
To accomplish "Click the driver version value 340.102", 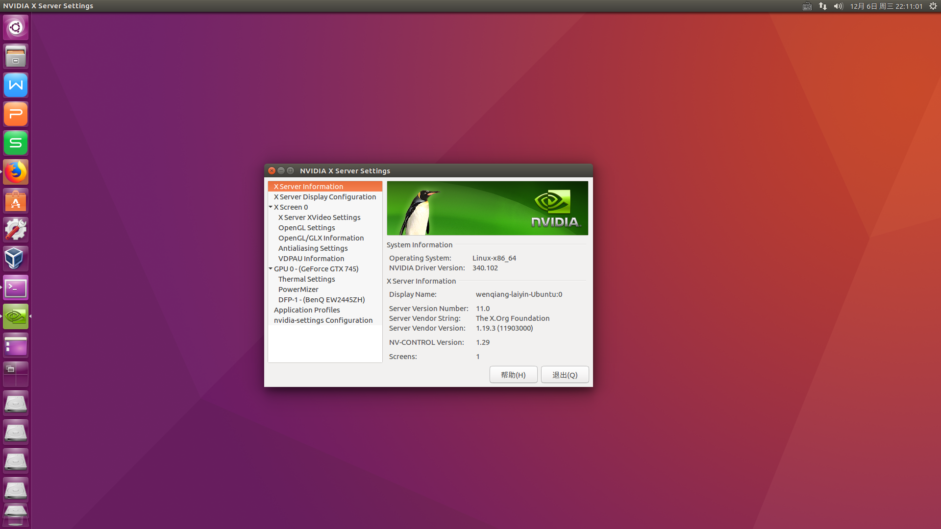I will (x=485, y=268).
